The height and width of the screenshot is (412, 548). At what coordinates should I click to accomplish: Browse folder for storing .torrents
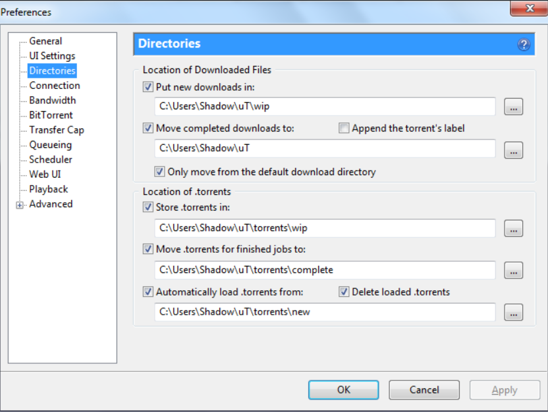[x=513, y=228]
